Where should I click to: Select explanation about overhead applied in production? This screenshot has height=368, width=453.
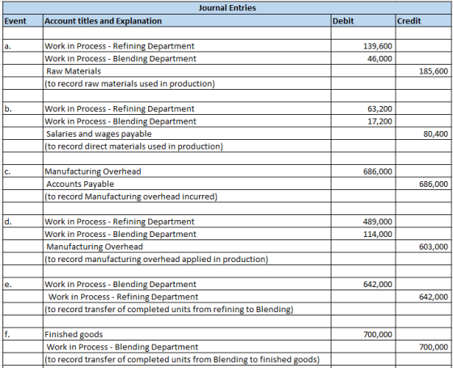(x=187, y=259)
